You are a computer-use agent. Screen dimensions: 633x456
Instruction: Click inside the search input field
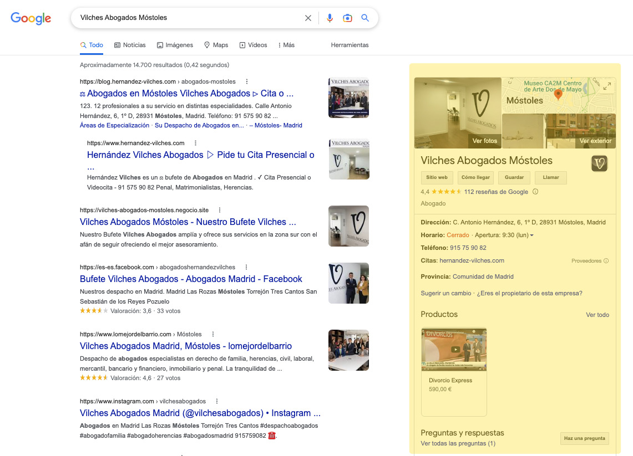click(190, 18)
